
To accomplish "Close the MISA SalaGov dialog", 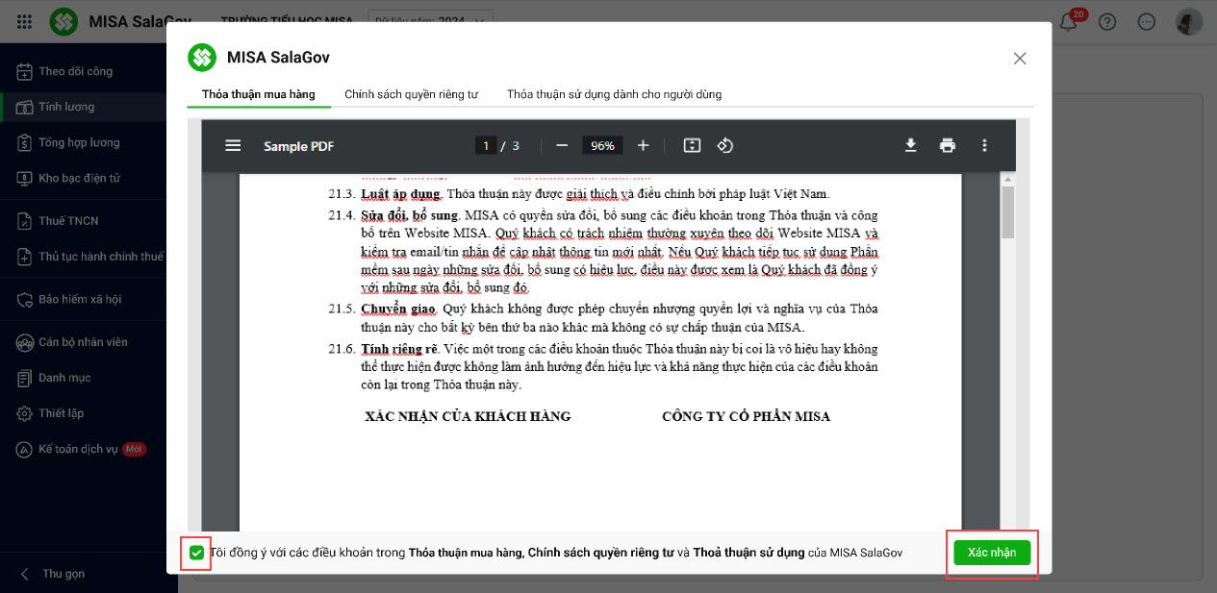I will (1020, 59).
